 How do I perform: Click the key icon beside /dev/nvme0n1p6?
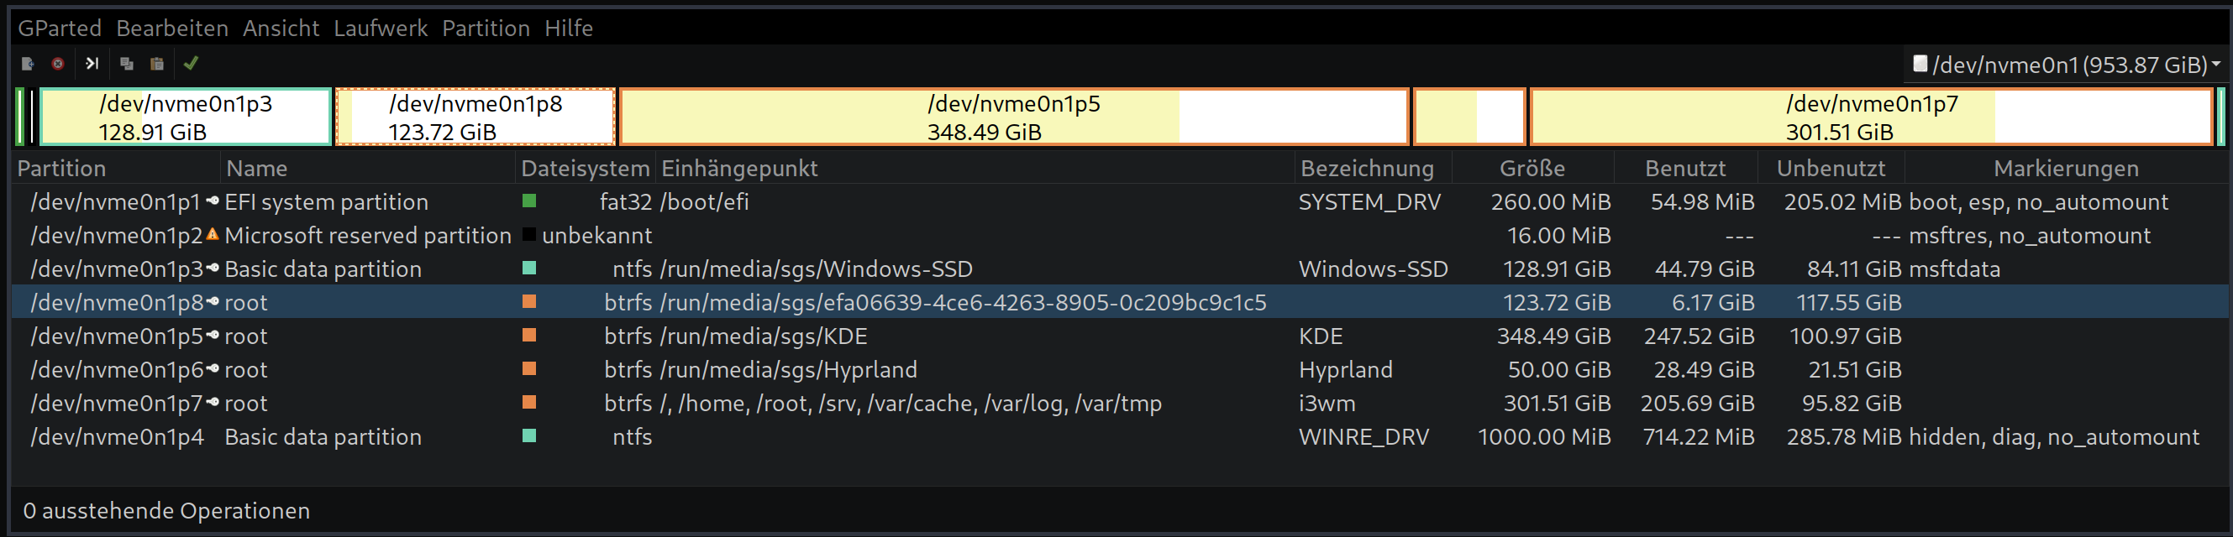[213, 369]
